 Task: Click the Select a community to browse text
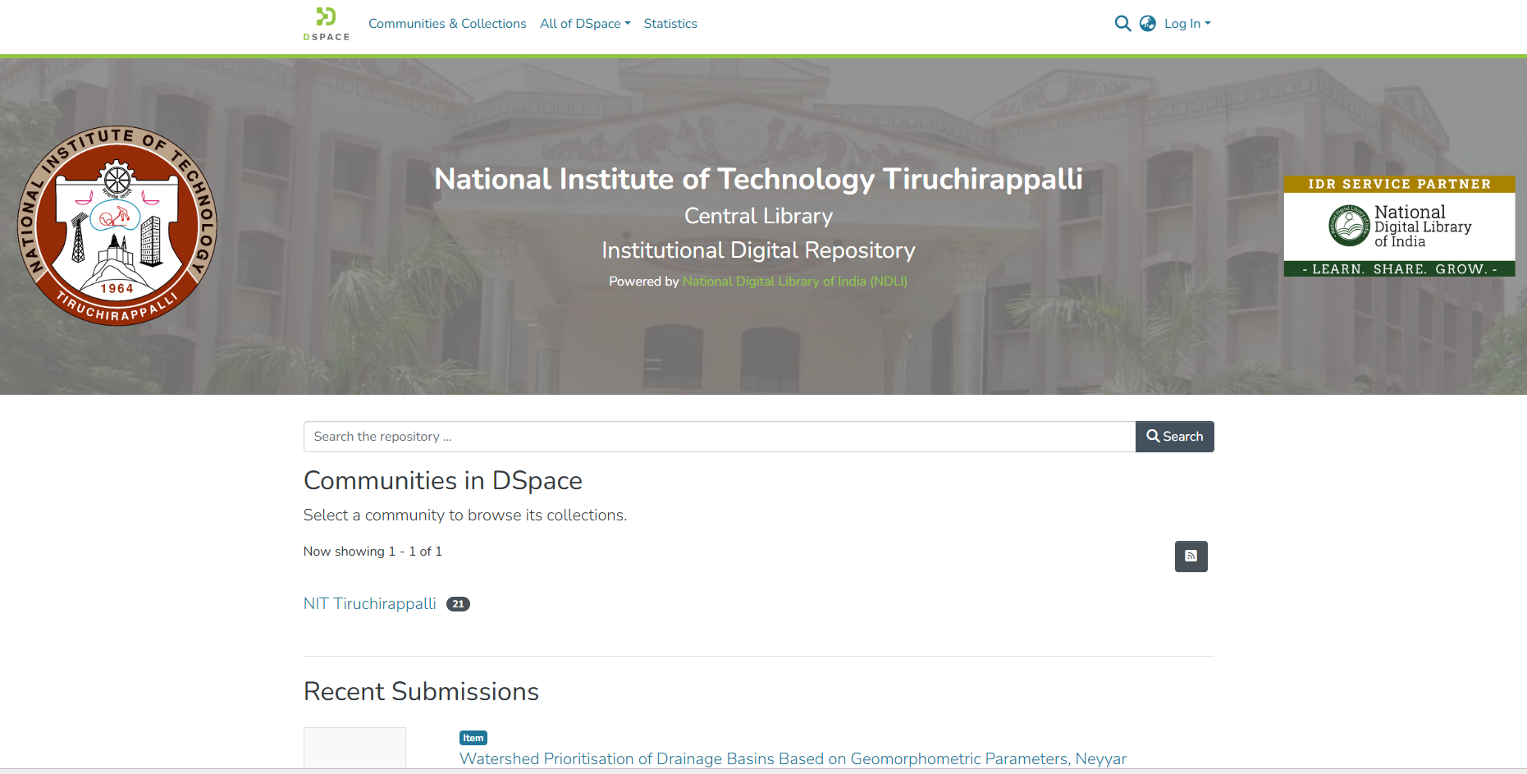pos(465,515)
